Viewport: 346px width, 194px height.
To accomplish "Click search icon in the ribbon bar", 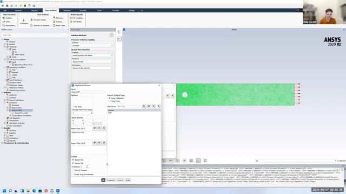I will (x=298, y=10).
